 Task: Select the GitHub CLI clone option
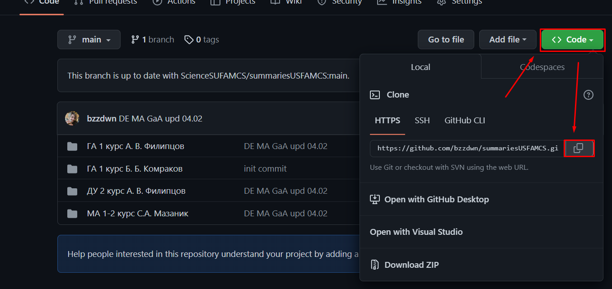click(x=465, y=121)
